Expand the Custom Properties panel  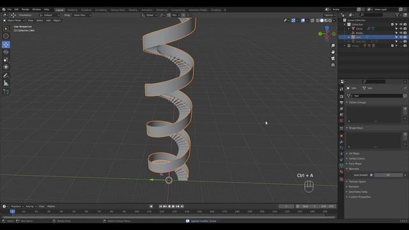pyautogui.click(x=359, y=197)
